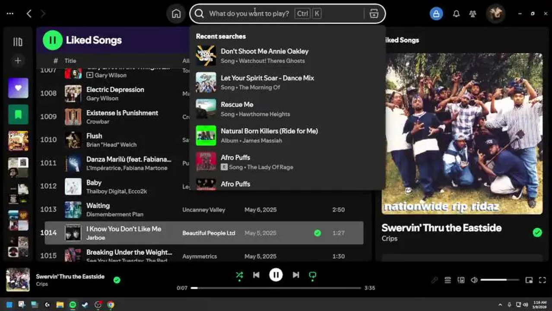Click the player bar album thumbnail
Viewport: 552px width, 311px height.
[18, 280]
